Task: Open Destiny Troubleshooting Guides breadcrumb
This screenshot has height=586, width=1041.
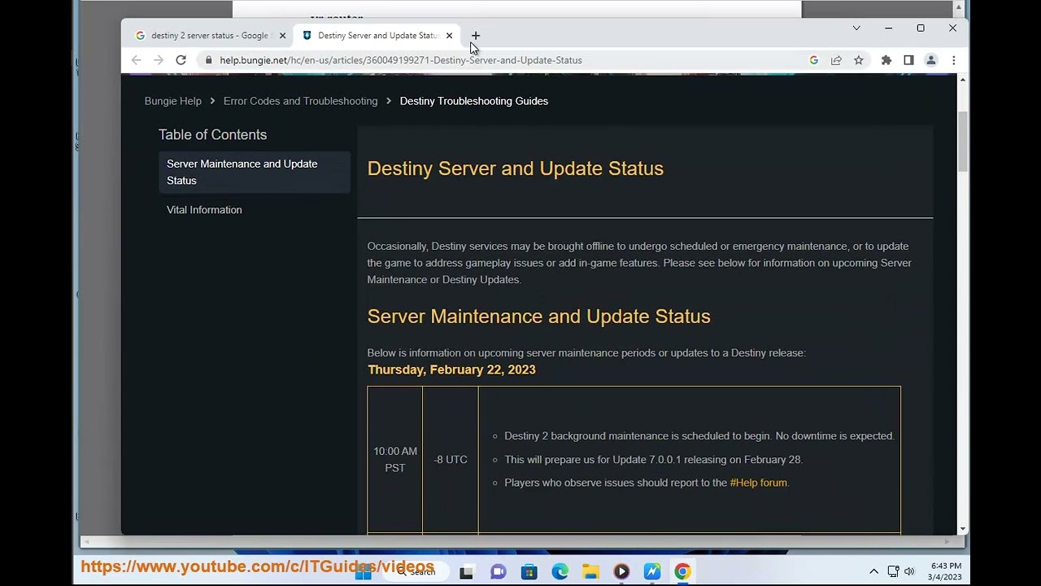Action: (x=474, y=101)
